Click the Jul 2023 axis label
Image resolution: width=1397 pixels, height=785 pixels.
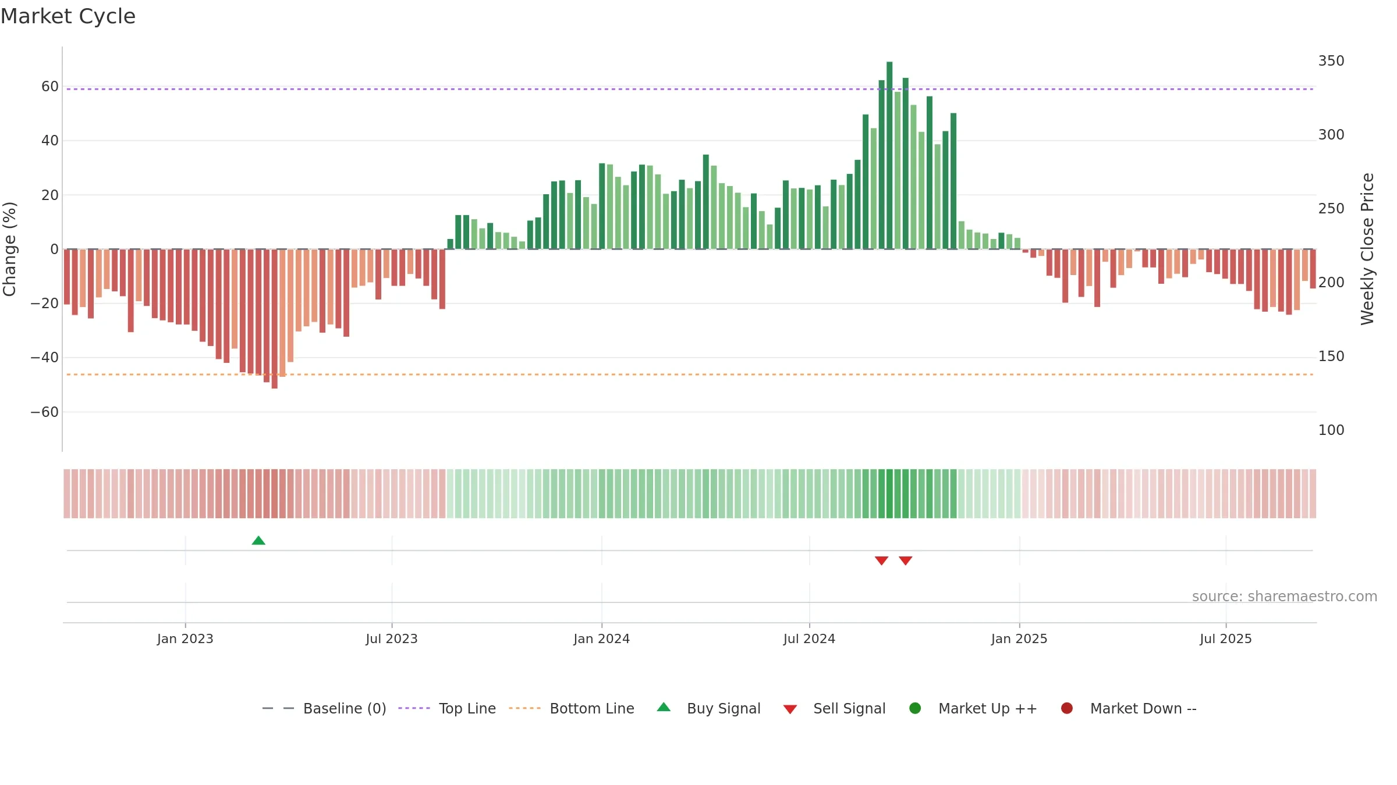[x=392, y=639]
